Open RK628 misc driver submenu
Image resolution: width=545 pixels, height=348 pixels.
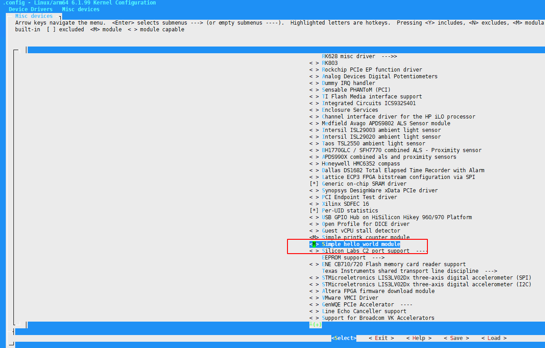tap(359, 56)
